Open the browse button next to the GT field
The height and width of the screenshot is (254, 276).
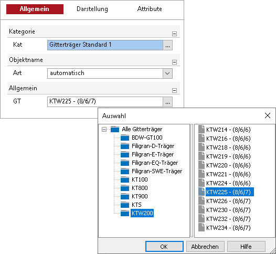(x=167, y=102)
